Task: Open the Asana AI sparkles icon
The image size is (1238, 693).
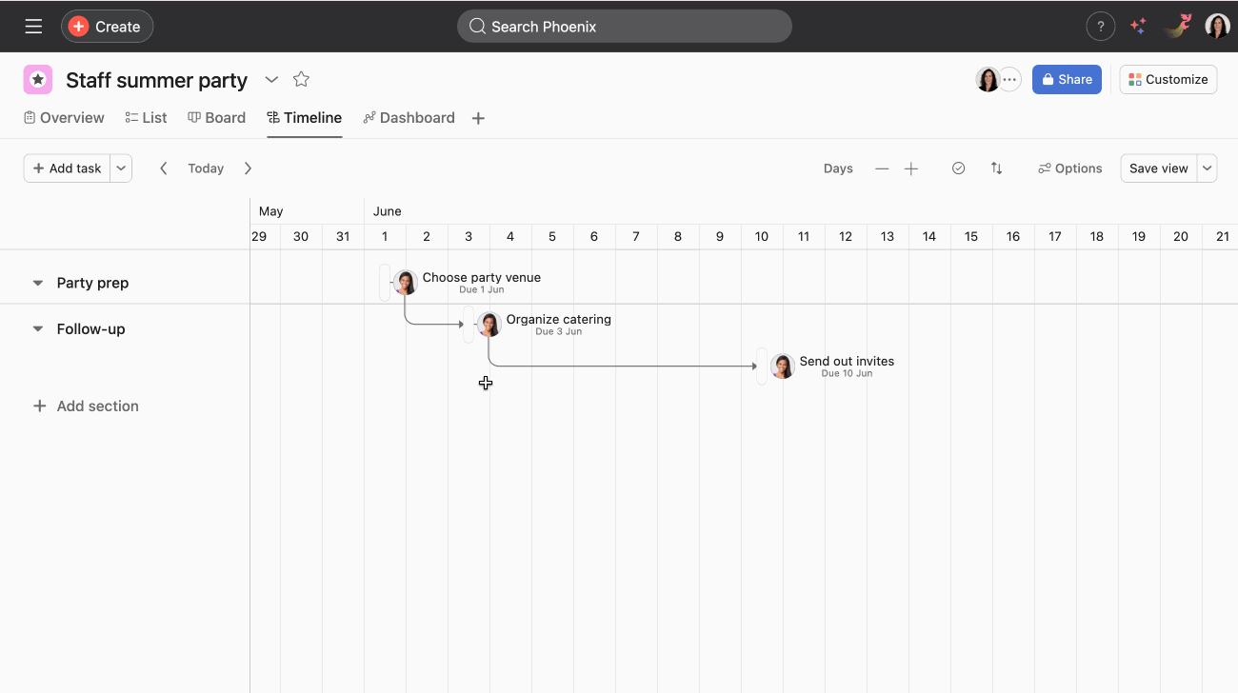Action: coord(1137,26)
